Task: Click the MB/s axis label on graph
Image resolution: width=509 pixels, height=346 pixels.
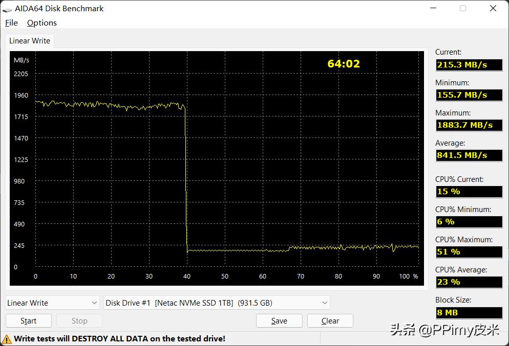Action: tap(22, 60)
